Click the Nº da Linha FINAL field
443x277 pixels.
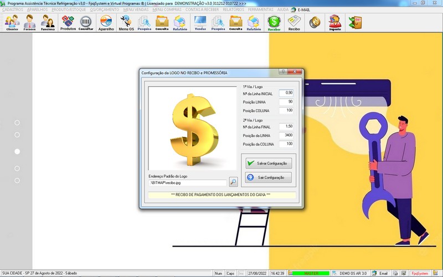click(286, 127)
